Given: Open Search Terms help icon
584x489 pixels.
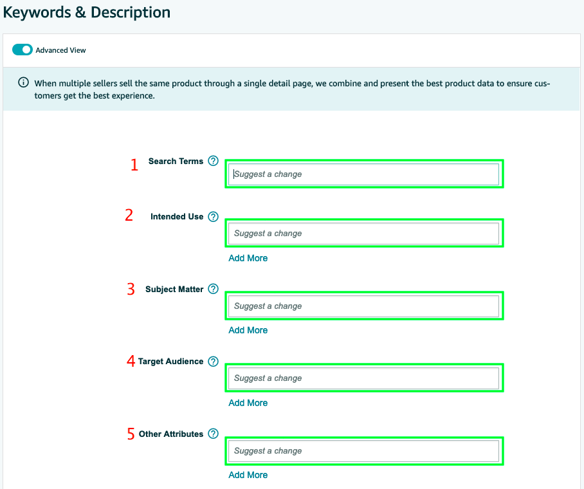Looking at the screenshot, I should point(213,161).
